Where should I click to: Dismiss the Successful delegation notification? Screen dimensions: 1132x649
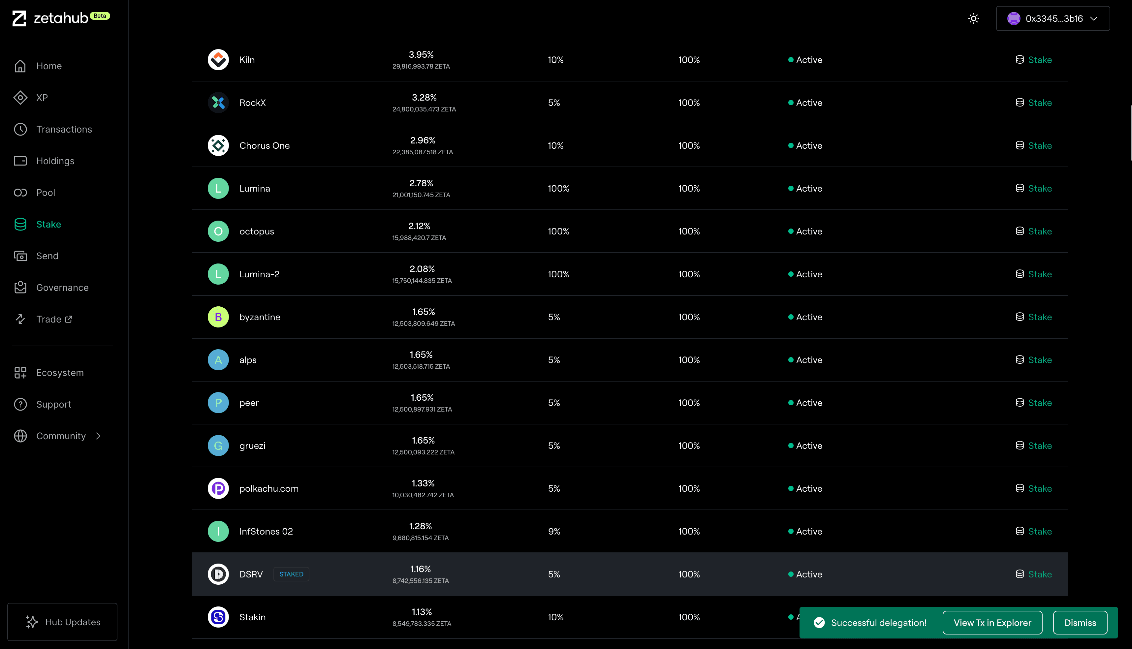[x=1079, y=623]
